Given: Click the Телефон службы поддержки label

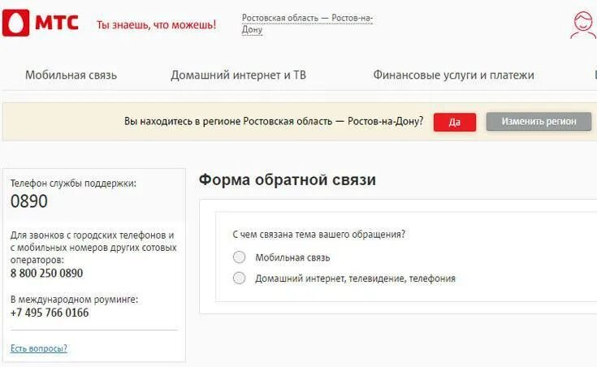Looking at the screenshot, I should (x=73, y=183).
